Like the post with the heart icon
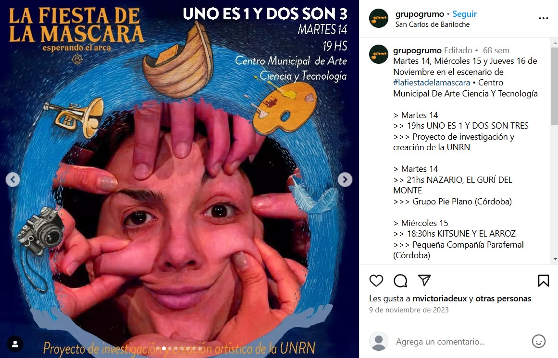The image size is (558, 358). pos(376,281)
